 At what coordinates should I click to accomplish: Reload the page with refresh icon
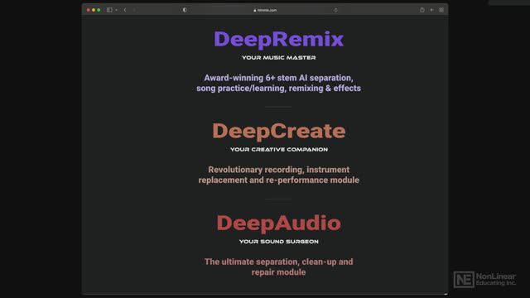point(335,10)
